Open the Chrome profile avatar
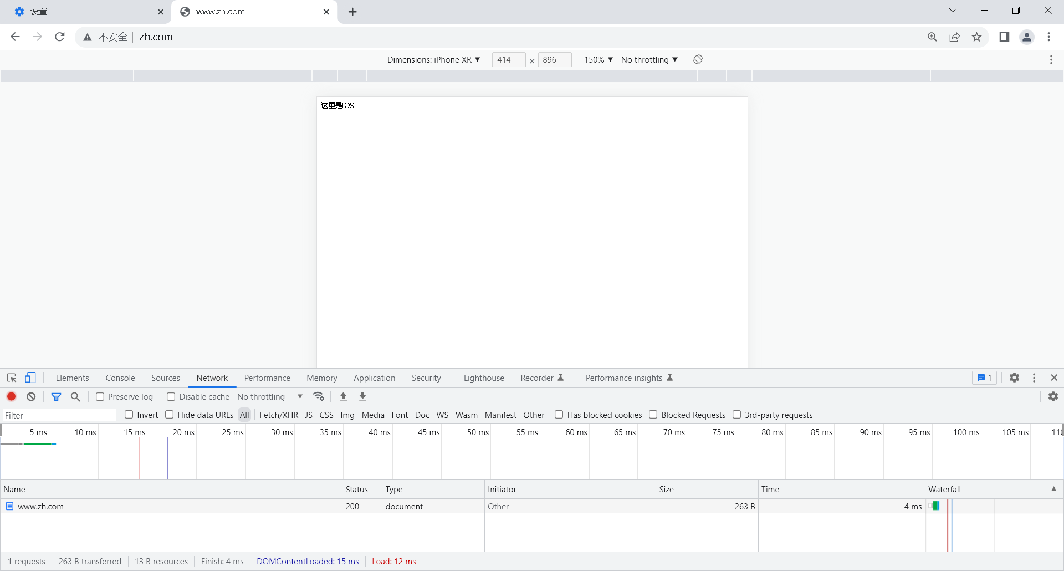The height and width of the screenshot is (571, 1064). coord(1027,37)
